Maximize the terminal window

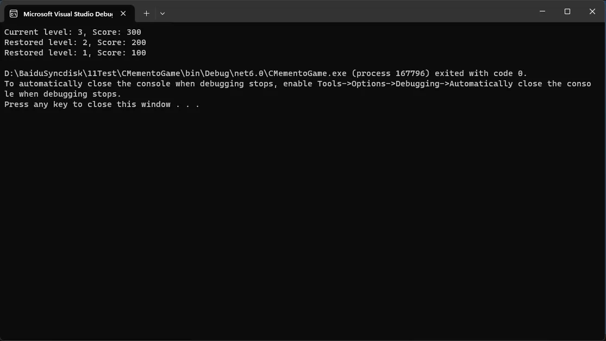point(567,11)
